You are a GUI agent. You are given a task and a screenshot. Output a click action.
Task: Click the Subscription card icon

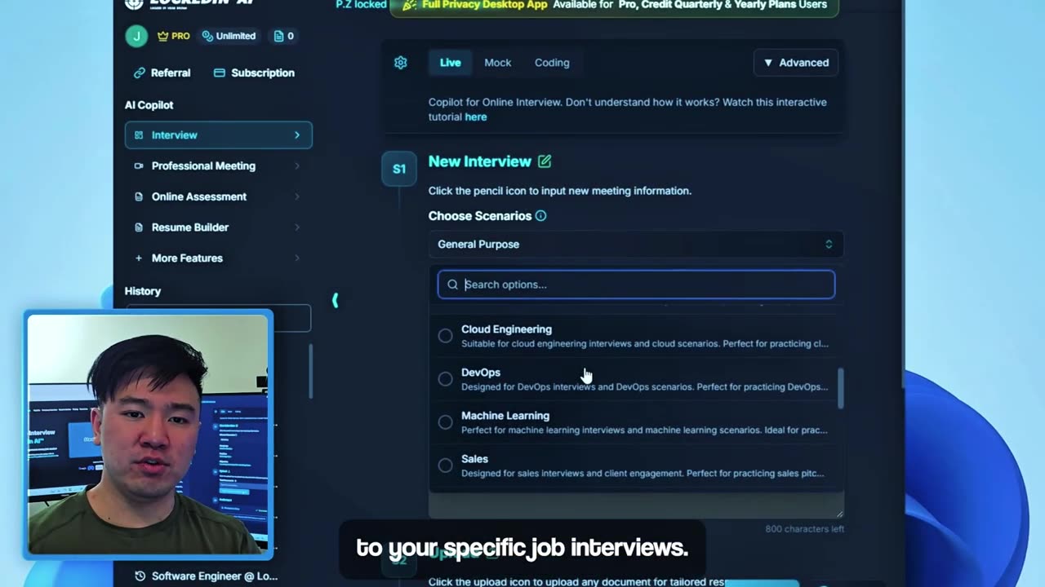pyautogui.click(x=220, y=73)
